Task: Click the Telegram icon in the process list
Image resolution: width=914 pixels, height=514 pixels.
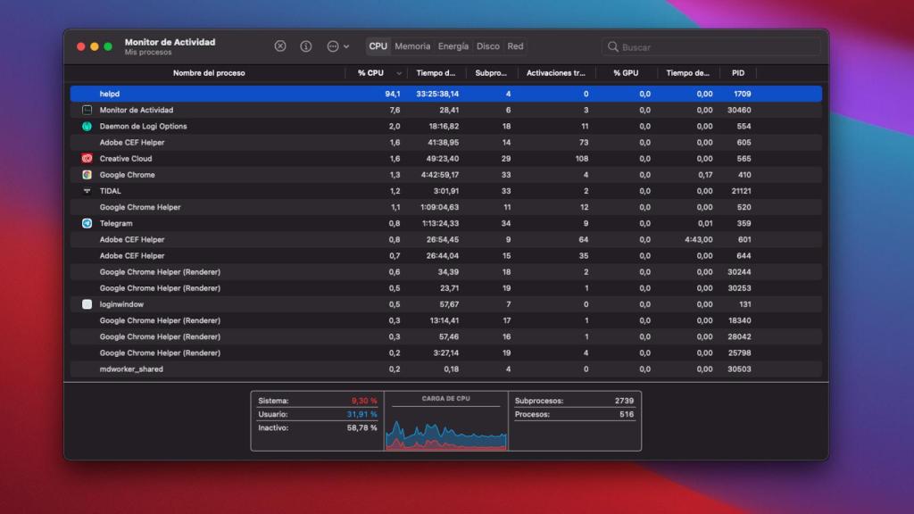Action: (86, 223)
